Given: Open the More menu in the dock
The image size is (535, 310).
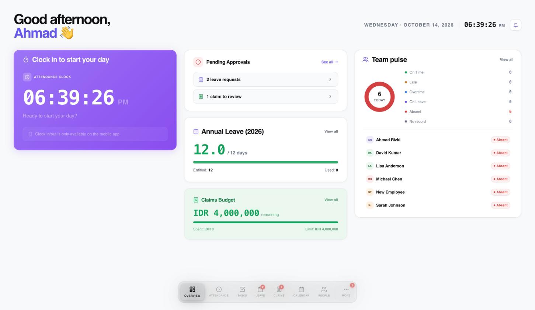Looking at the screenshot, I should point(346,292).
